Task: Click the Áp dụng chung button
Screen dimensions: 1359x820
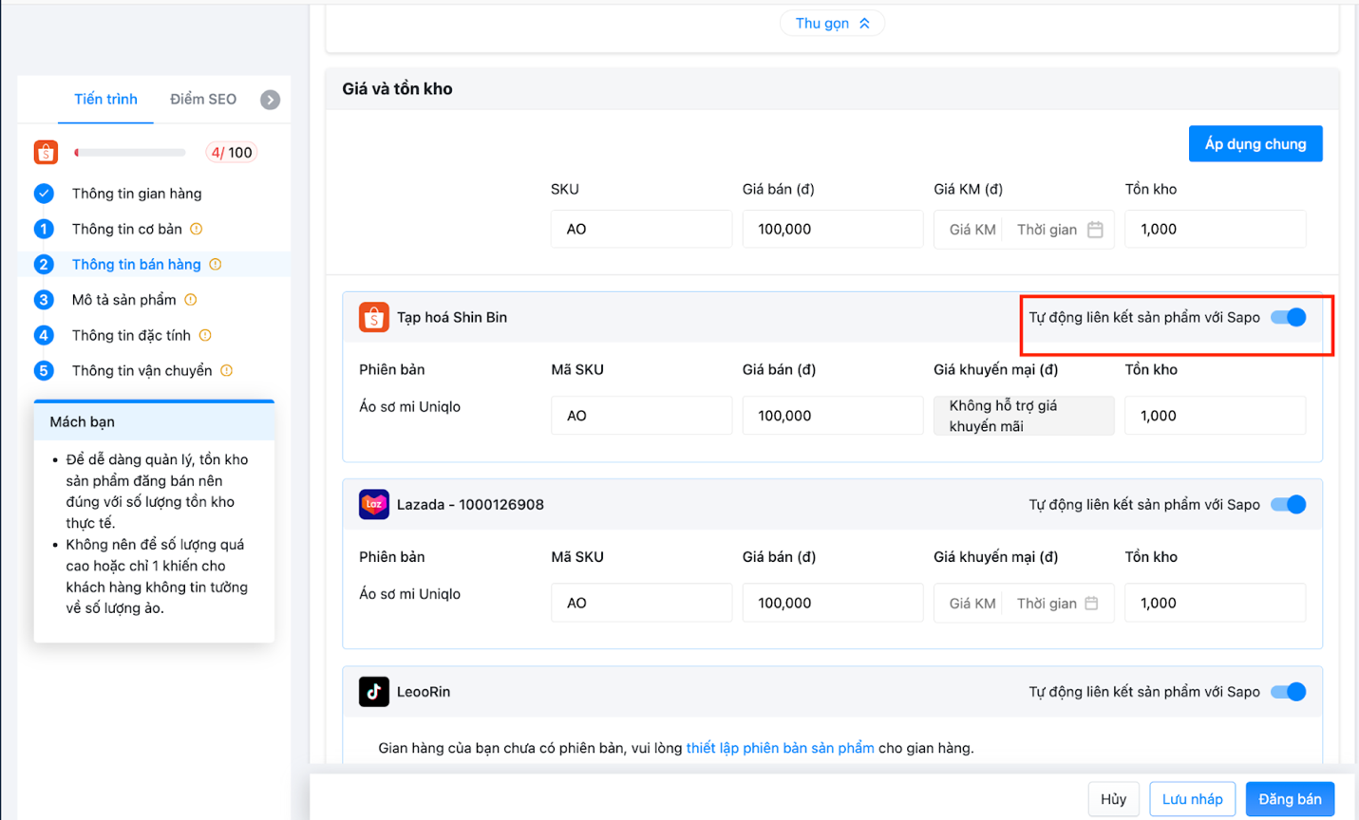Action: 1255,144
